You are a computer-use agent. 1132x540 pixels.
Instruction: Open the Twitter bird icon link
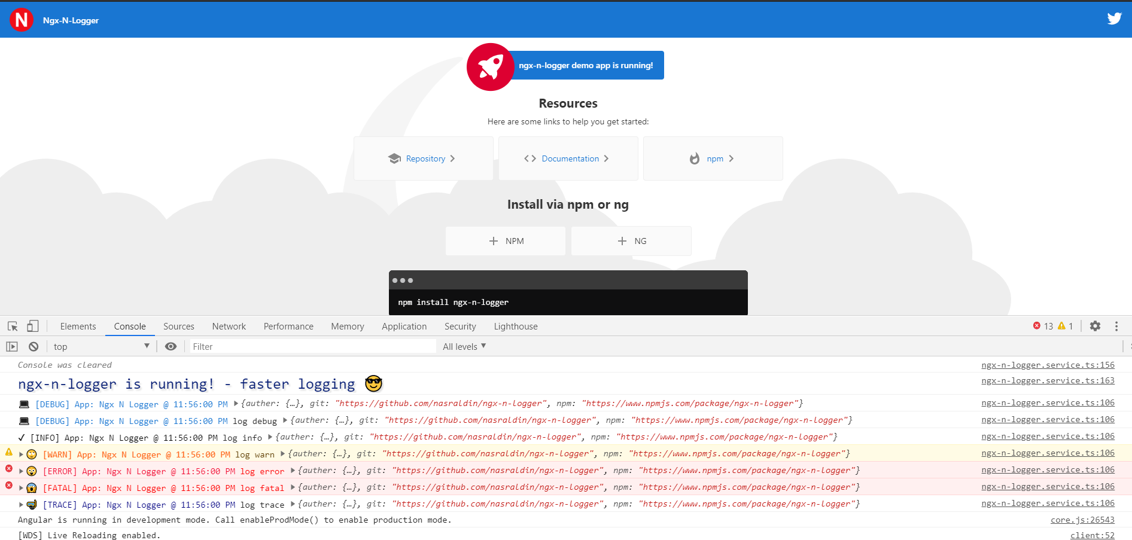(1114, 19)
